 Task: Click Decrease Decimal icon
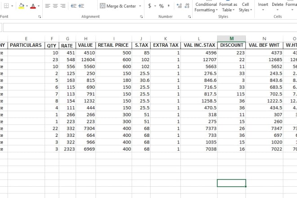pos(187,6)
